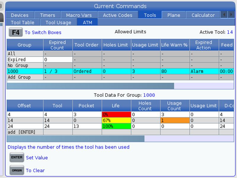Select the group 1000 row
The height and width of the screenshot is (178, 237).
(x=25, y=71)
